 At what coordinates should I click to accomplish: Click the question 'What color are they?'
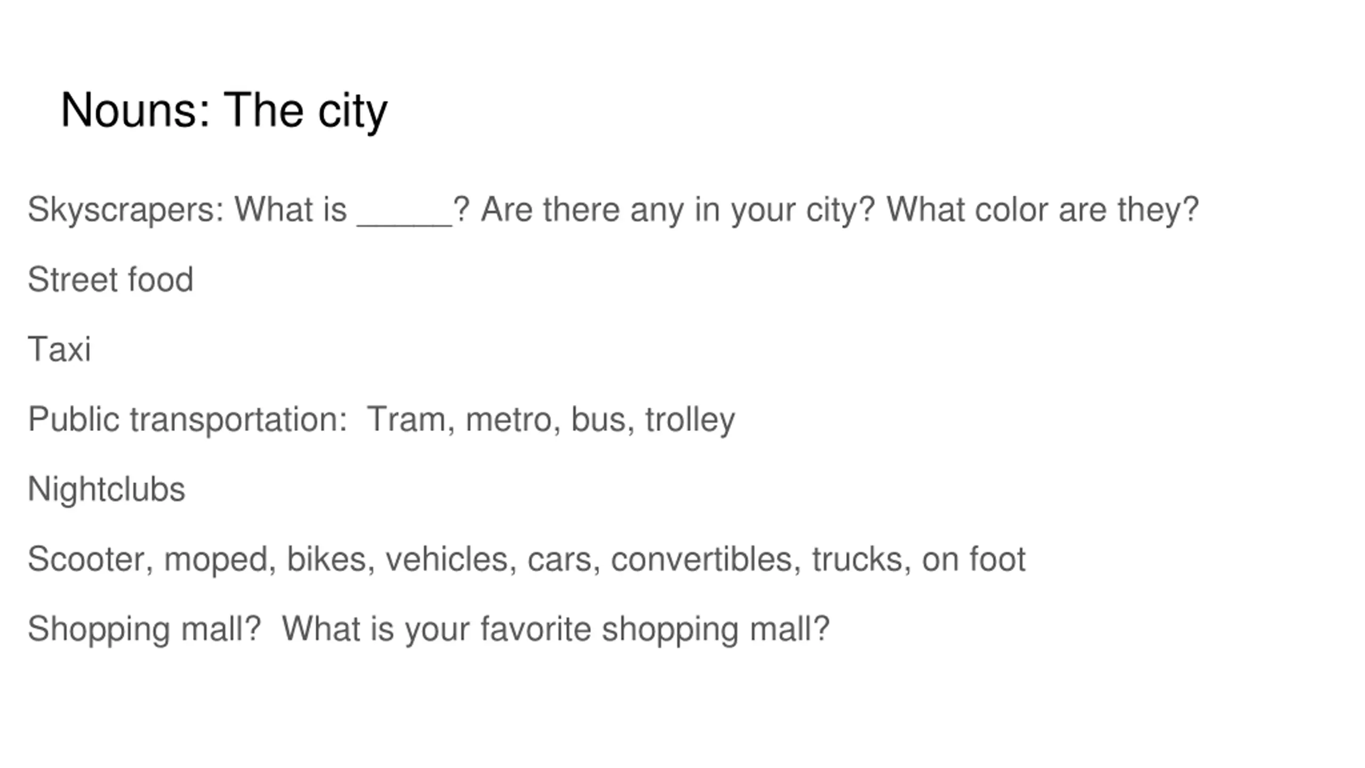1042,210
